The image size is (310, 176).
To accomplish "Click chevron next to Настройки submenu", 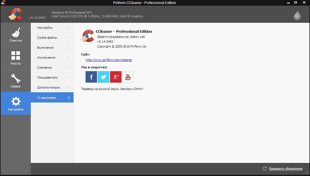I will pos(69,28).
